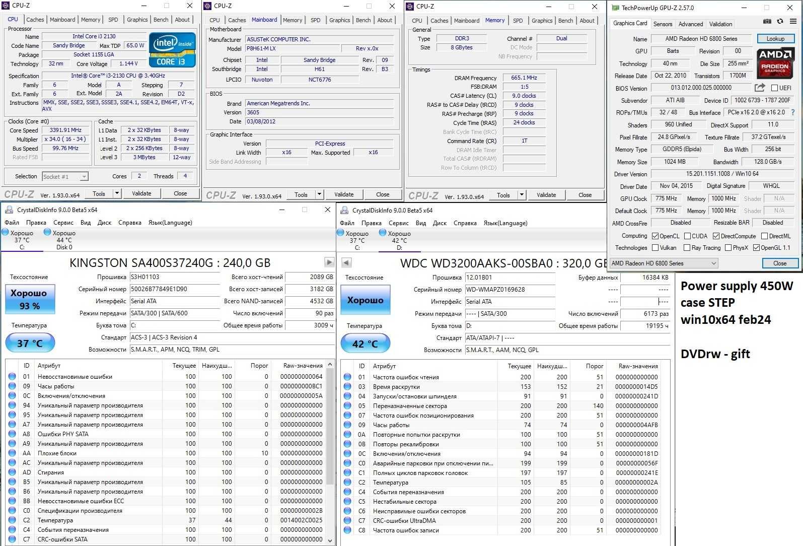The image size is (803, 546).
Task: Toggle the OpenCL checkbox
Action: pos(655,236)
